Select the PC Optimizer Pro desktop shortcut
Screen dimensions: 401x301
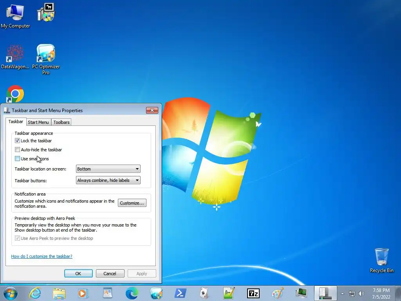[46, 60]
